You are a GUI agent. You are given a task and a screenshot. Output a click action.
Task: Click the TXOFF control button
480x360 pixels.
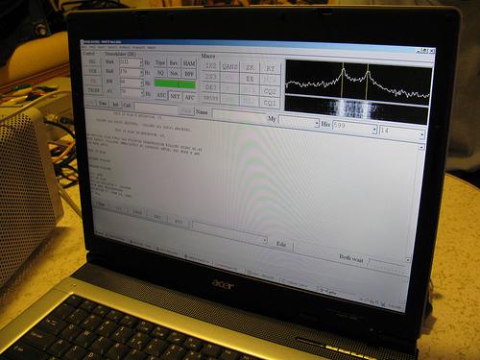[x=94, y=90]
